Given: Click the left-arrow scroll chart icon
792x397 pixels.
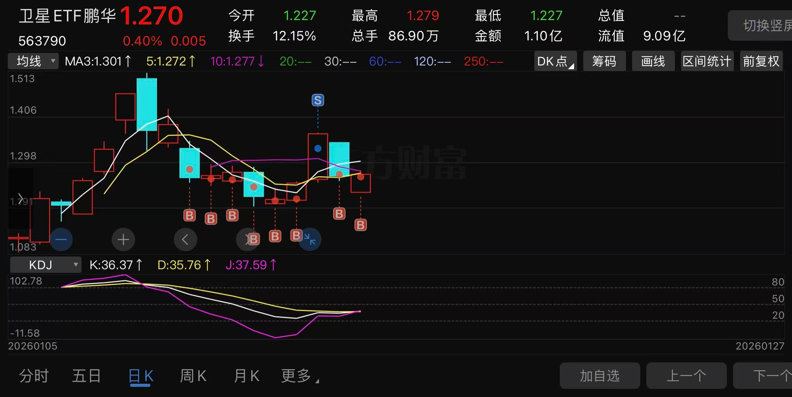Looking at the screenshot, I should click(185, 240).
